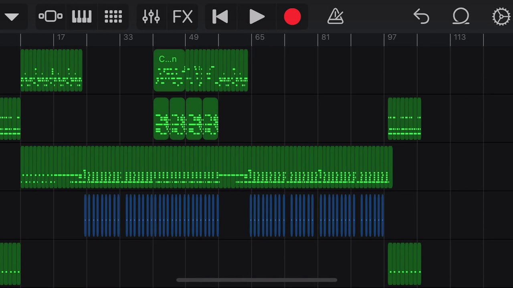
Task: Open the FX panel
Action: coord(182,16)
